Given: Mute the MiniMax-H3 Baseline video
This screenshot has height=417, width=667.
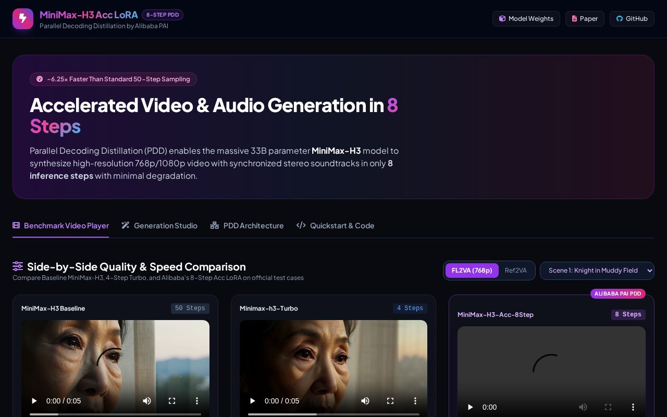Looking at the screenshot, I should click(147, 401).
